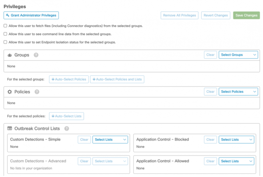
Task: Expand Select Lists for Custom Detections - Simple
Action: [110, 140]
